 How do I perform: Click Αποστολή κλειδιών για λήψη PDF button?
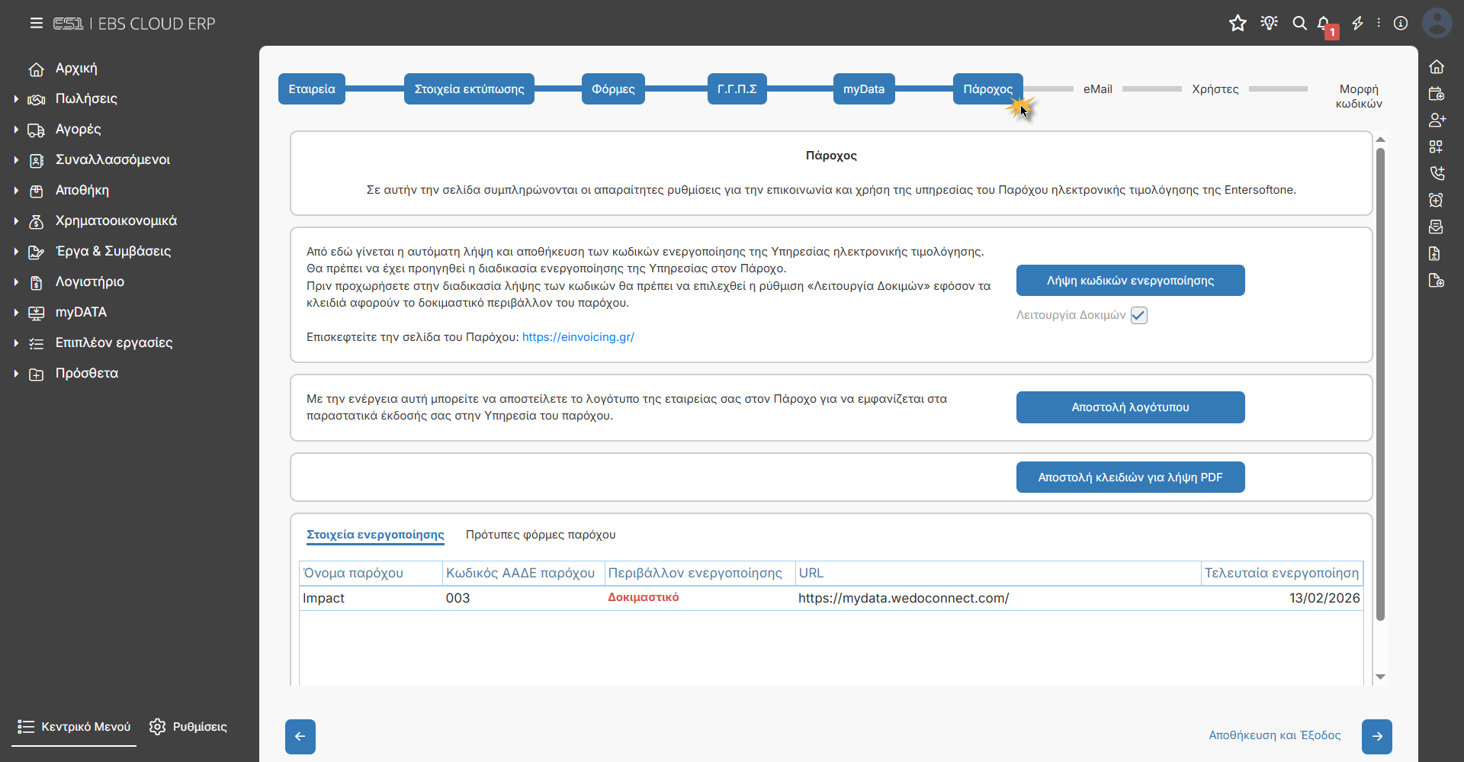click(1130, 477)
